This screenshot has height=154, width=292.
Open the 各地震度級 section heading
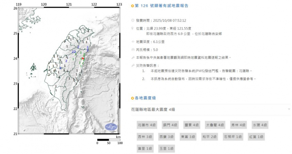tap(145, 98)
